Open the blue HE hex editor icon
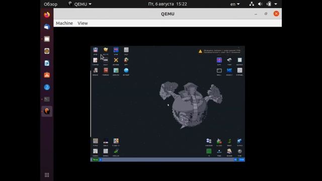The width and height of the screenshot is (322, 181). (229, 70)
